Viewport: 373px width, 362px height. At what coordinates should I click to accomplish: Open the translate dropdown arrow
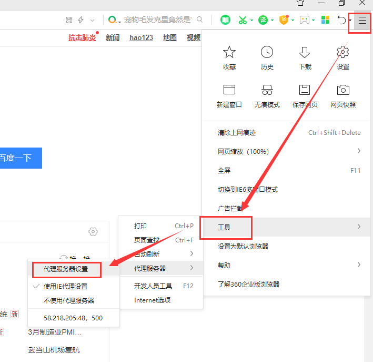coord(272,20)
